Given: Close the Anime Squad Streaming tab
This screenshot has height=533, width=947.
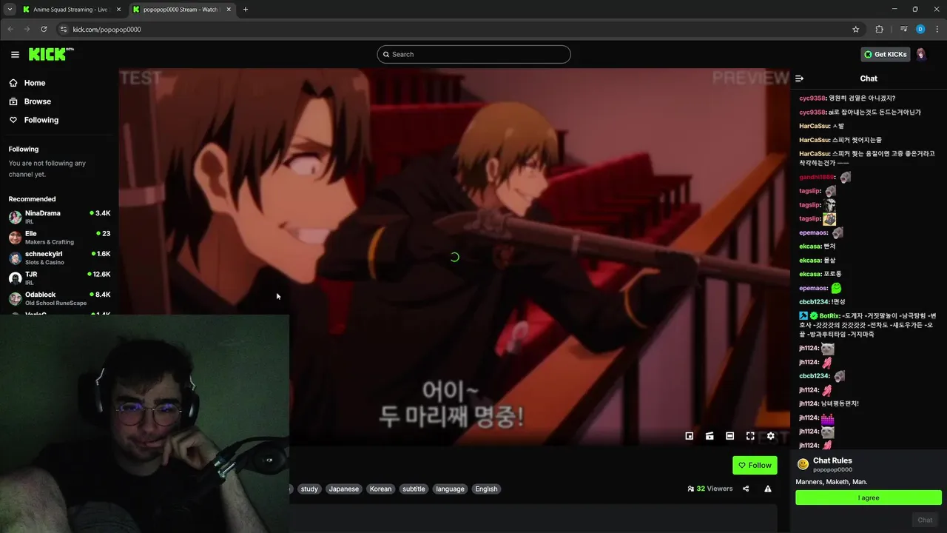Looking at the screenshot, I should click(118, 10).
